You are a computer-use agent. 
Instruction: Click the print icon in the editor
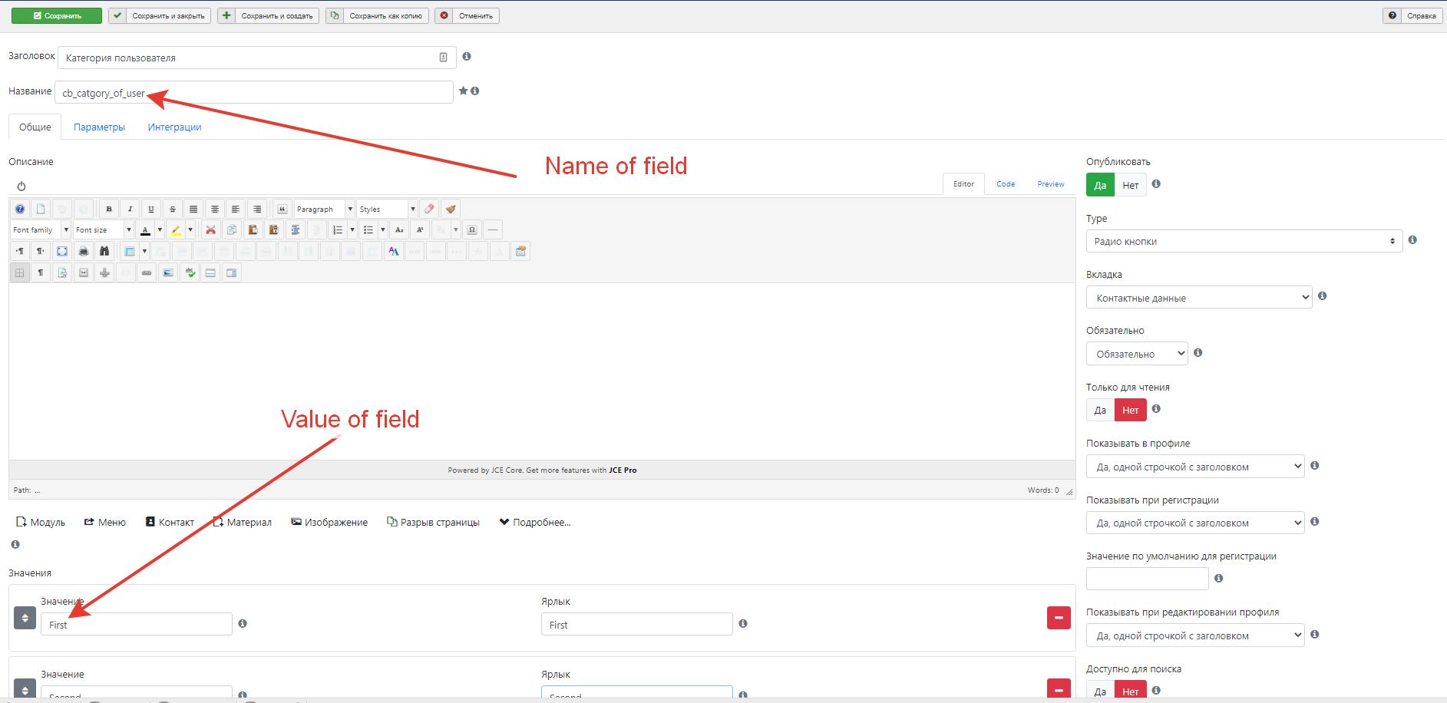(x=84, y=251)
